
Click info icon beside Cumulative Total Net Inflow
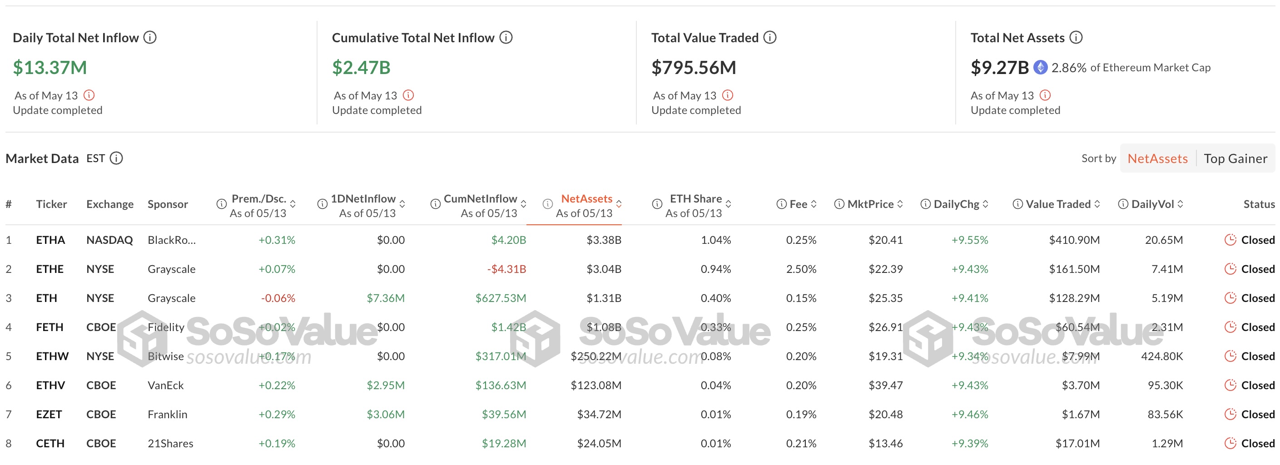506,37
